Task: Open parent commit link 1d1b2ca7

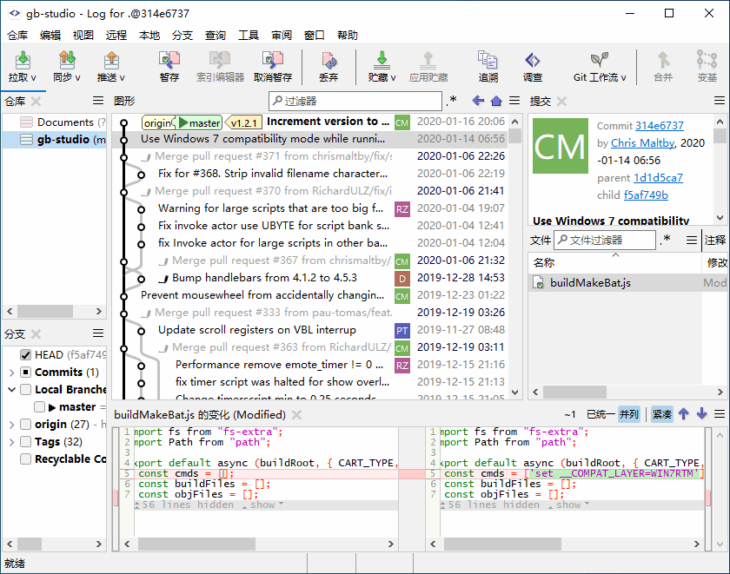Action: pos(658,177)
